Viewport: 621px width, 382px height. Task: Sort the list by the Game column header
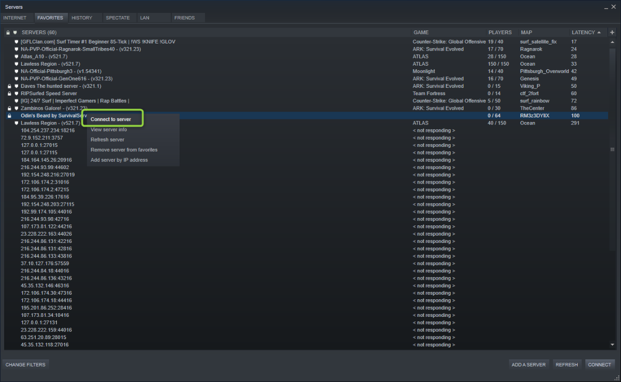click(x=421, y=33)
